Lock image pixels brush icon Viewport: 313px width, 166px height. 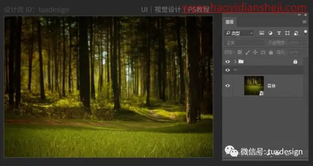coord(247,52)
